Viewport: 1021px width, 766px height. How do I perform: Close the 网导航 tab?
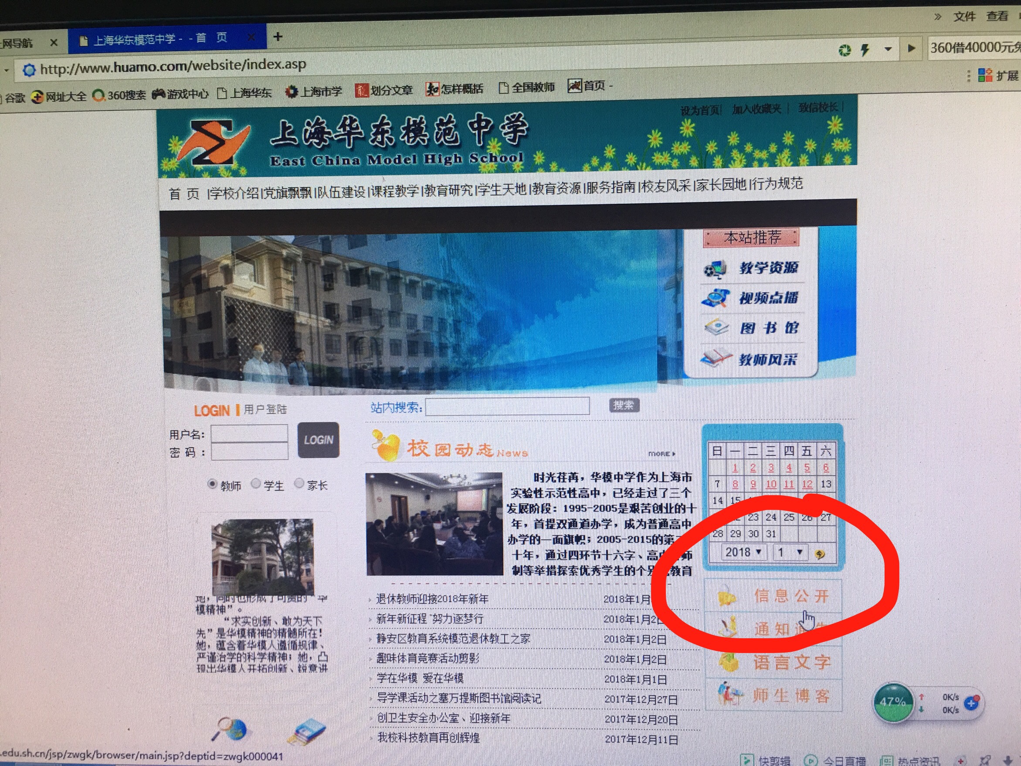54,42
